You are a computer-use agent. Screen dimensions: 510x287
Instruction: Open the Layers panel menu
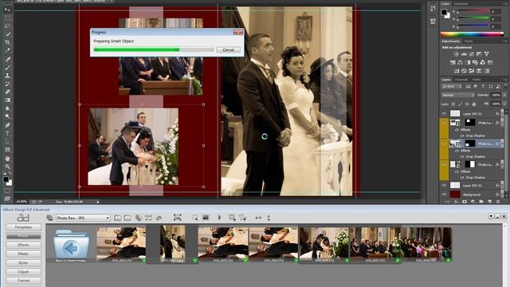click(x=505, y=80)
